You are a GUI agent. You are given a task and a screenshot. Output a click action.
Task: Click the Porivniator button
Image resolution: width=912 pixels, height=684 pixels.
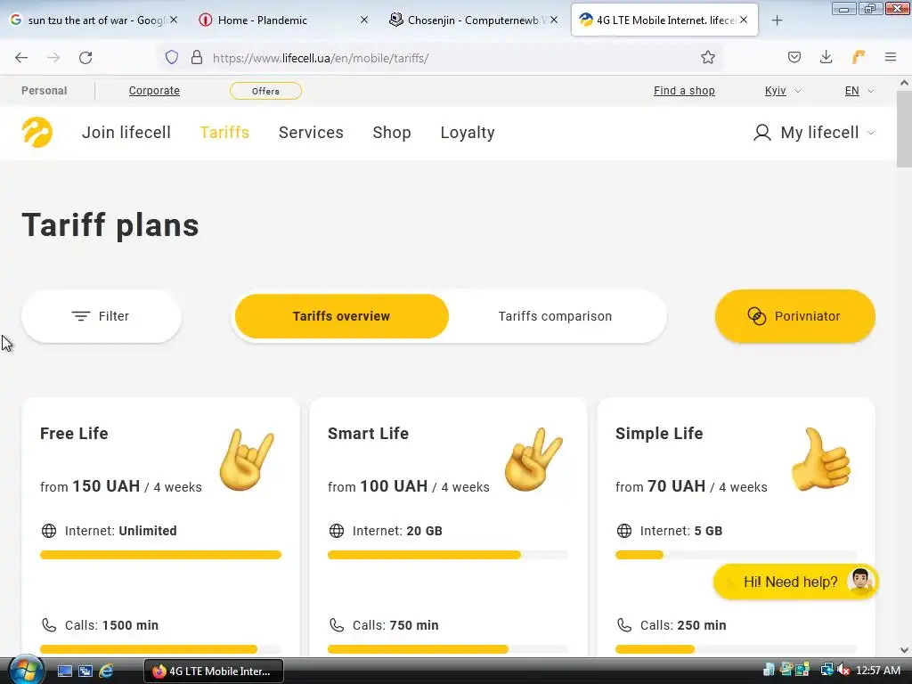pos(795,316)
